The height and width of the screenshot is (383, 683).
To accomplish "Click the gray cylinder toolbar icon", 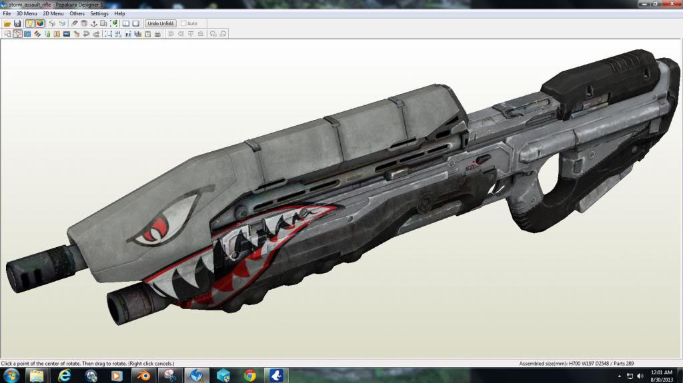I will (84, 23).
